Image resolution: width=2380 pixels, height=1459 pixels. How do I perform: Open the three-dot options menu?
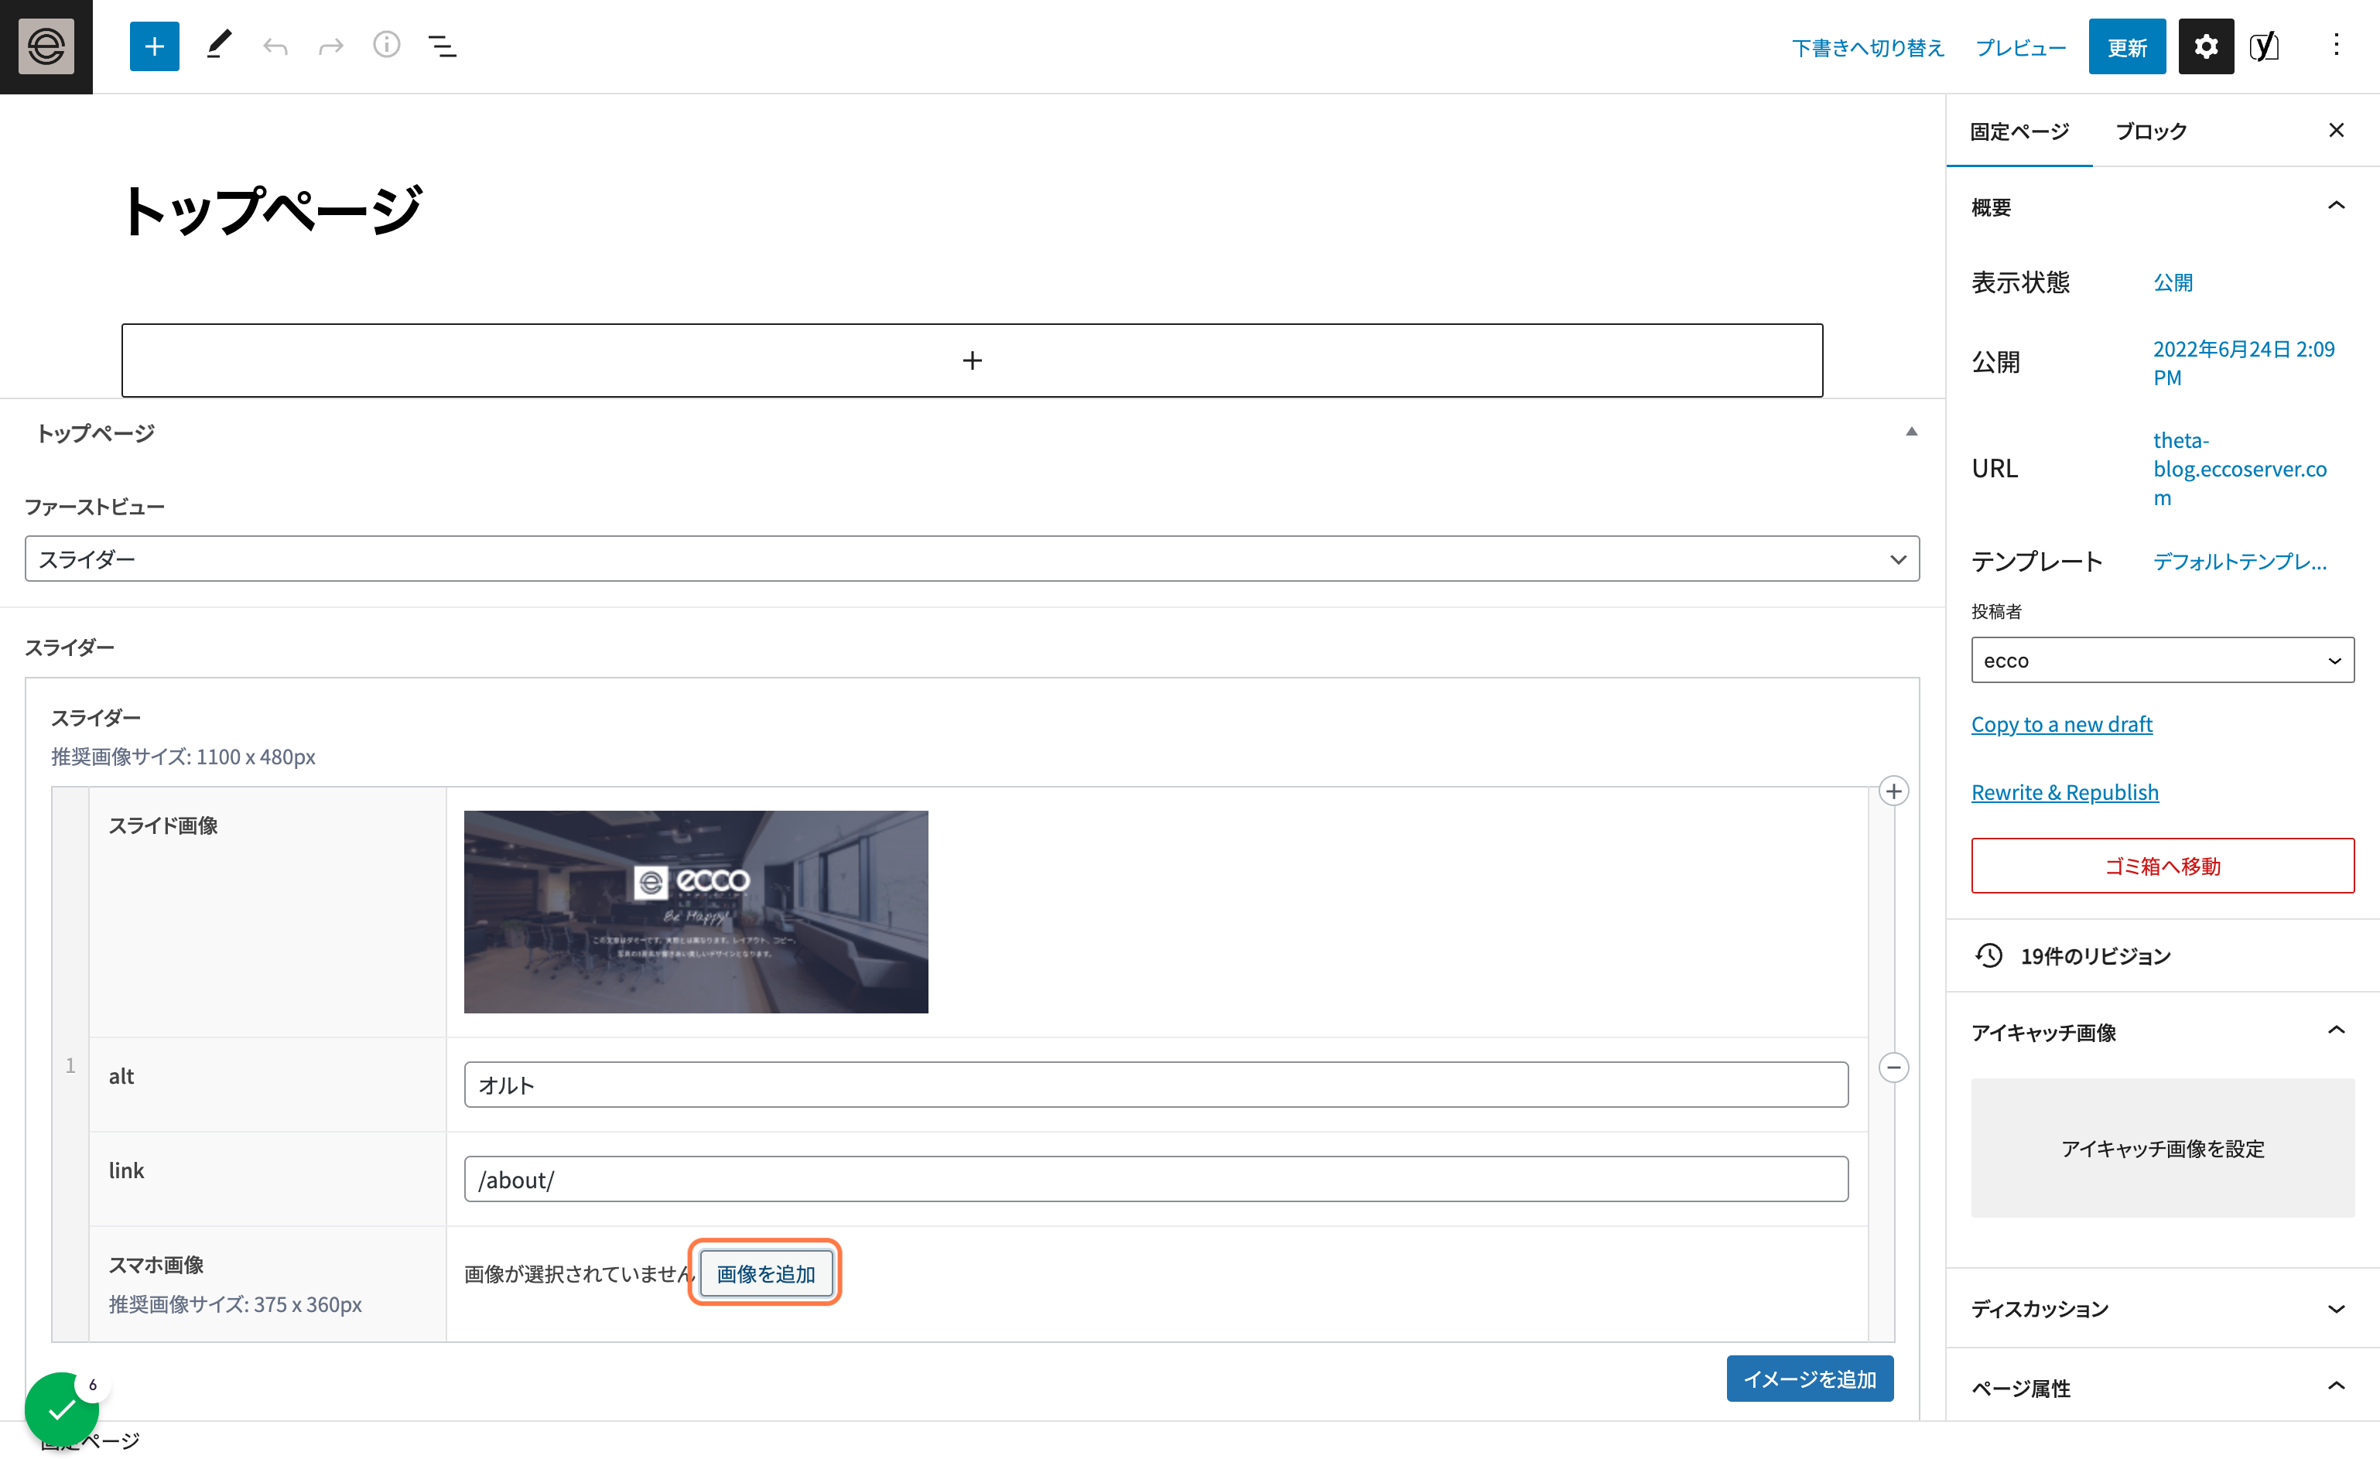2336,46
